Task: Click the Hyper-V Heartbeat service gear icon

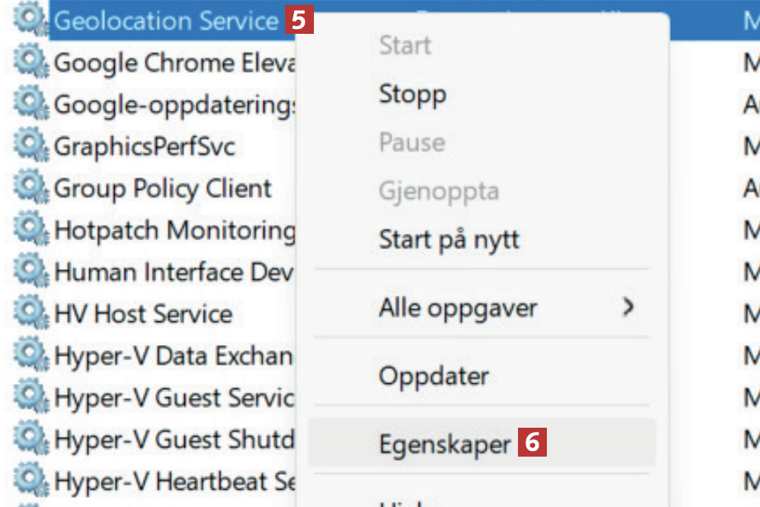Action: [31, 480]
